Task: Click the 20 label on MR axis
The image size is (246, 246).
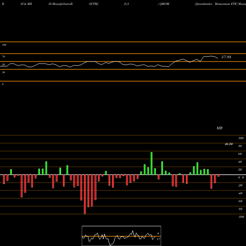Action: pos(240,170)
